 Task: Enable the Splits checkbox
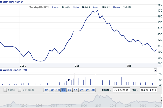pos(5,90)
